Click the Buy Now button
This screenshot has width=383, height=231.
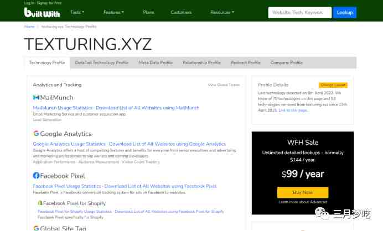pos(303,192)
